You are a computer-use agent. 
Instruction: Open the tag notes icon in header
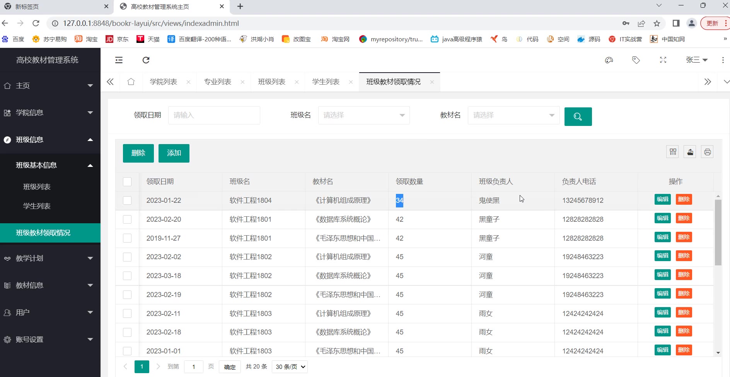pyautogui.click(x=636, y=60)
